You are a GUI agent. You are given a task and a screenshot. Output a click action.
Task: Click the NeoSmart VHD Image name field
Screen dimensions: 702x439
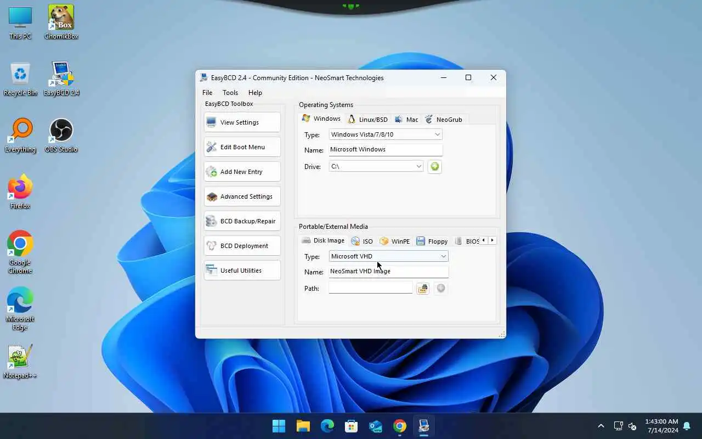(x=389, y=271)
